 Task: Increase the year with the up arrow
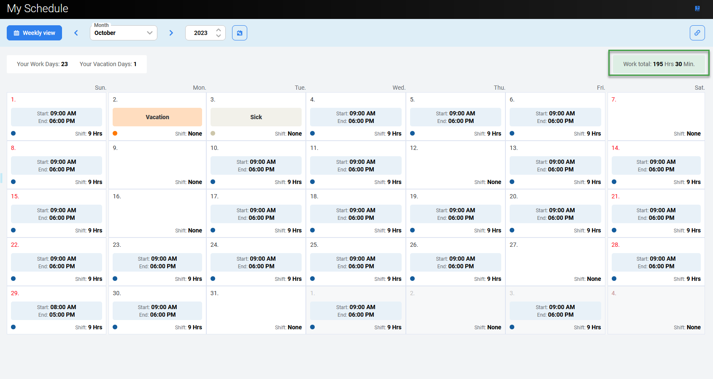219,30
